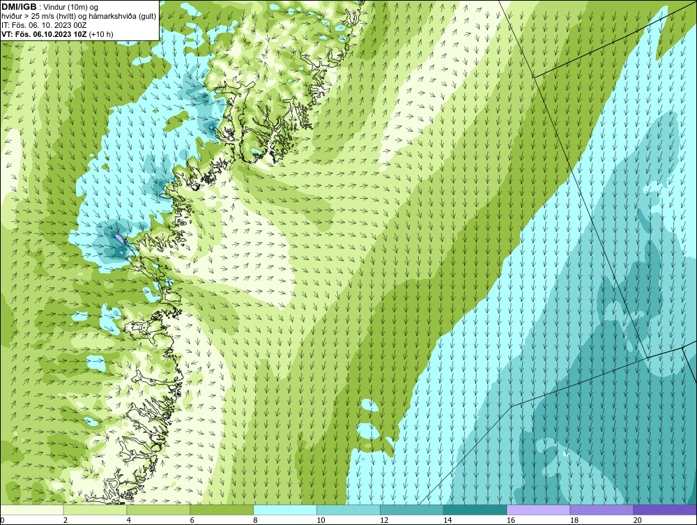Screen dimensions: 697x525
Task: Click the 0-2 m/s pale yellow legend swatch
Action: point(32,510)
